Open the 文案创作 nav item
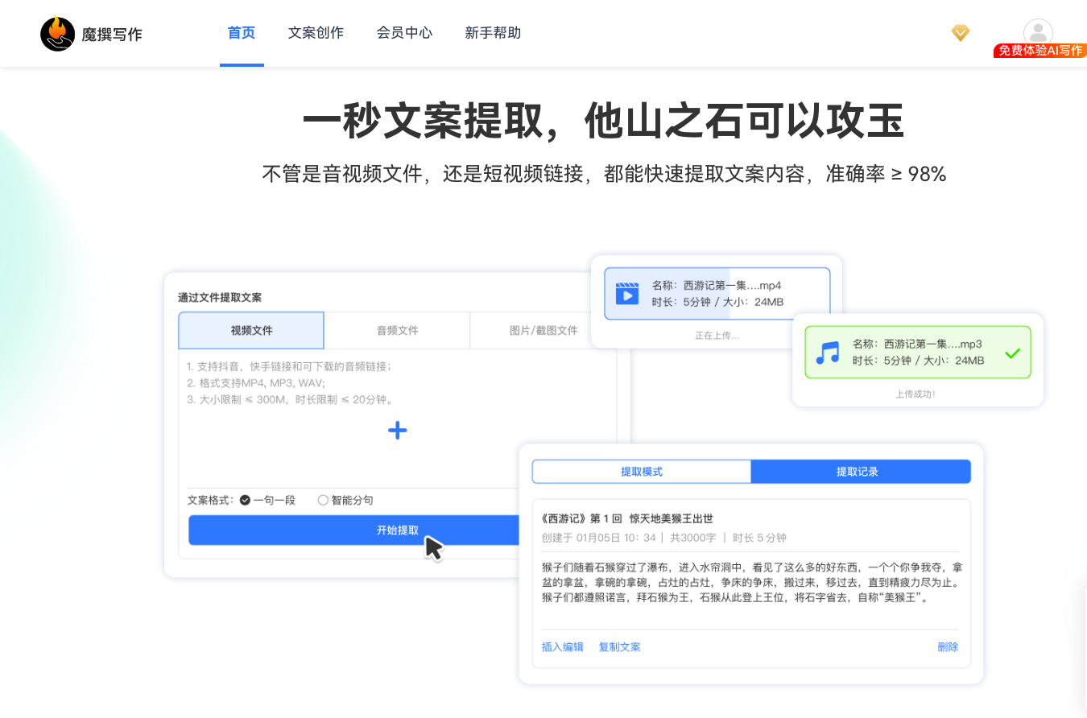Screen dimensions: 1087x718 click(x=316, y=33)
